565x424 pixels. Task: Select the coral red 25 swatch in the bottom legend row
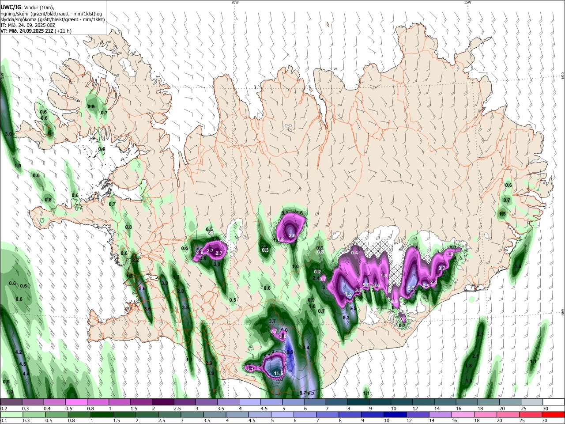(531, 414)
